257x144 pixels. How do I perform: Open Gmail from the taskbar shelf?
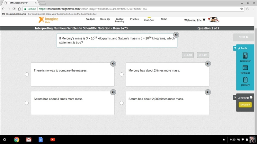[x=29, y=140]
